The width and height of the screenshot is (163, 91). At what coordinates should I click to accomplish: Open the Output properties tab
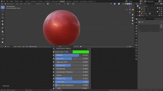click(136, 28)
